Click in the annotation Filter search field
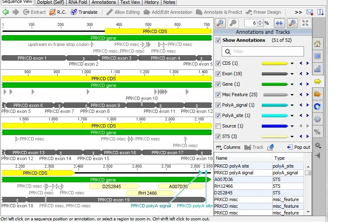 (263, 51)
